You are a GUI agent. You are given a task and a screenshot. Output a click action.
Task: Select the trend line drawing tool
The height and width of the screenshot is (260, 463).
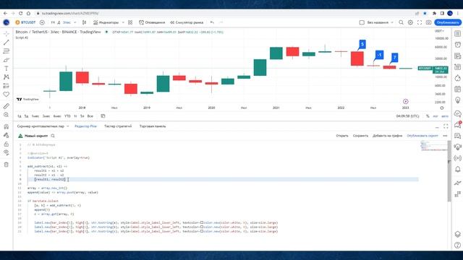click(x=7, y=43)
